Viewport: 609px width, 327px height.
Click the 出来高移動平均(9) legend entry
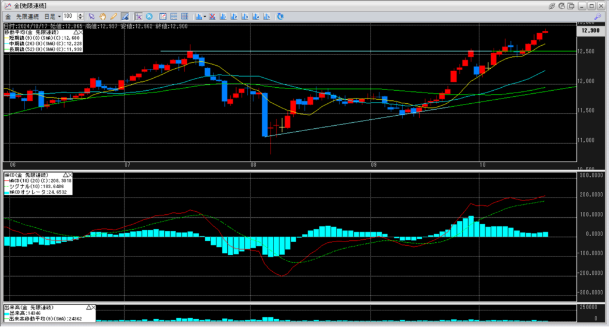[x=43, y=319]
